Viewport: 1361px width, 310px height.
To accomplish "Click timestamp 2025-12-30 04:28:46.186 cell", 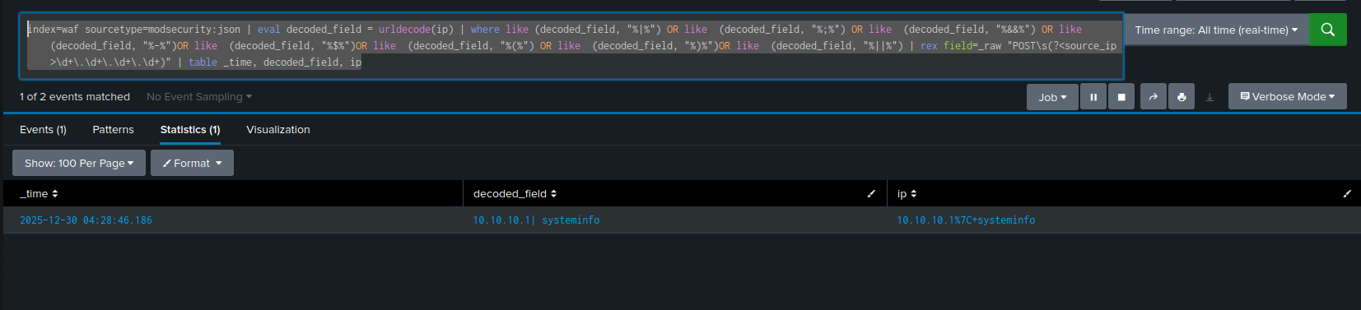I will click(x=86, y=220).
